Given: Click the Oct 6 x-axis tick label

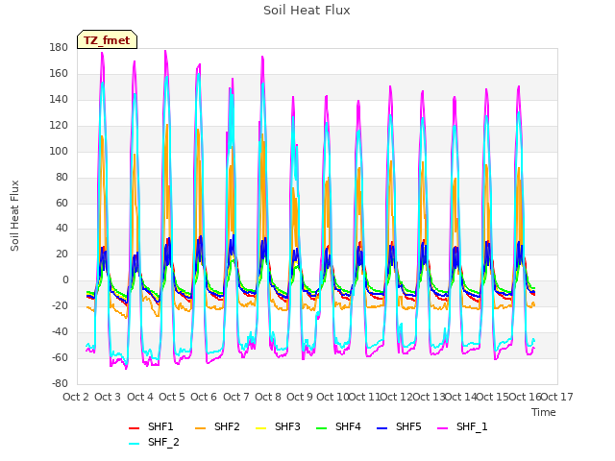Looking at the screenshot, I should tap(204, 397).
